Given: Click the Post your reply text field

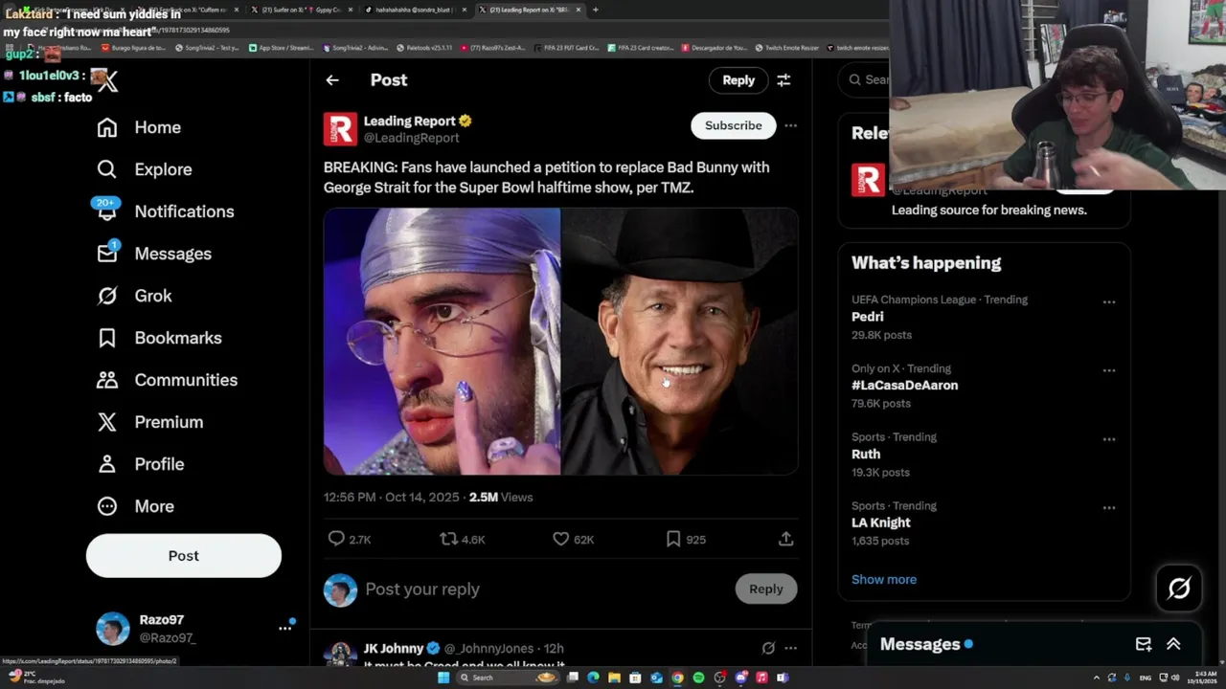Looking at the screenshot, I should coord(546,589).
